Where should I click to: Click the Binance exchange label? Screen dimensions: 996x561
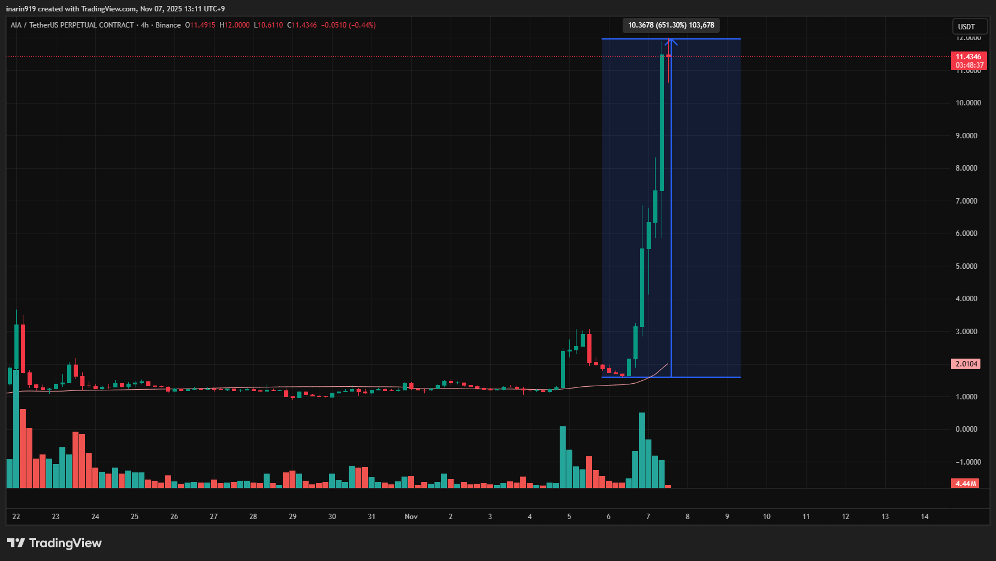point(168,25)
